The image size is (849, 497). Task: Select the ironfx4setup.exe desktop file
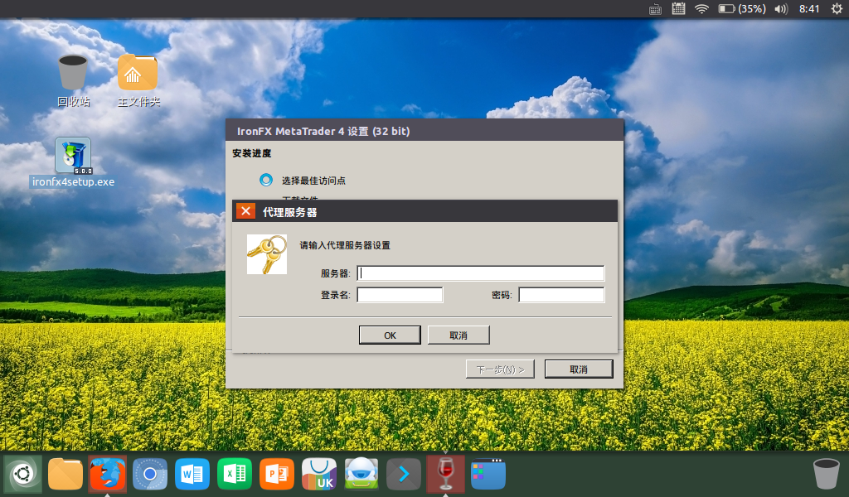pos(73,162)
